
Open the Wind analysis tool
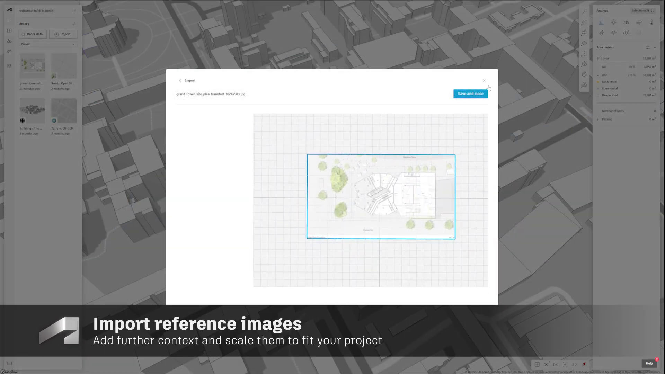pos(639,22)
